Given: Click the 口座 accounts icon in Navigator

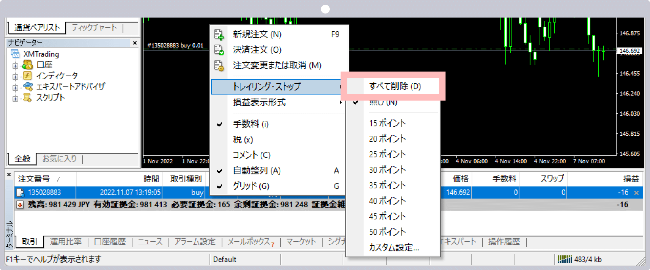Looking at the screenshot, I should [28, 64].
